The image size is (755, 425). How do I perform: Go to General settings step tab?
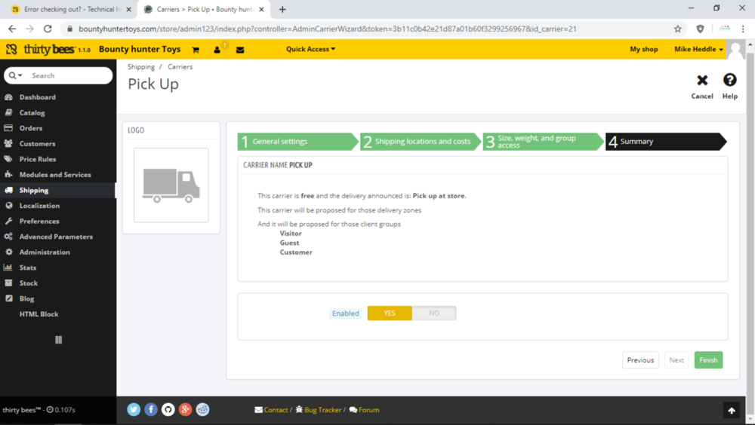[x=297, y=142]
